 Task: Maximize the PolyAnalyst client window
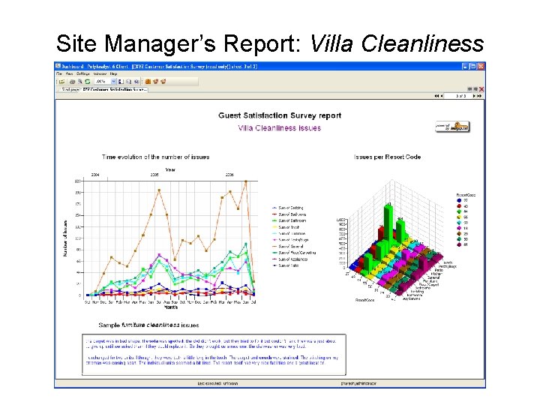coord(473,66)
